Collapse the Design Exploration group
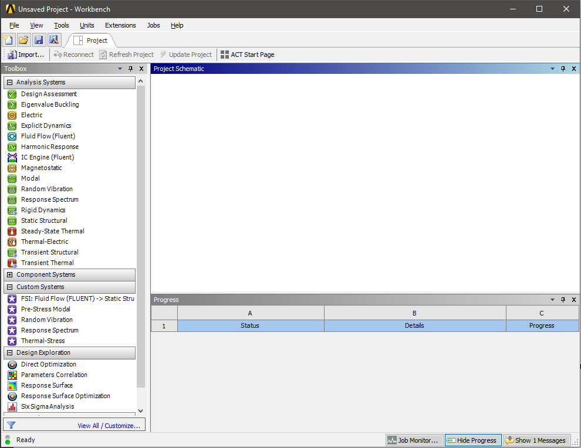Viewport: 581px width, 448px height. pos(9,353)
